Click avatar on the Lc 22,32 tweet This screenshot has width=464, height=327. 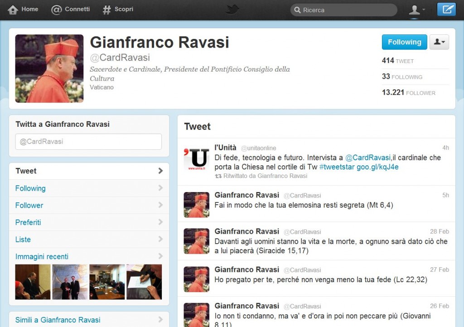[x=197, y=279]
